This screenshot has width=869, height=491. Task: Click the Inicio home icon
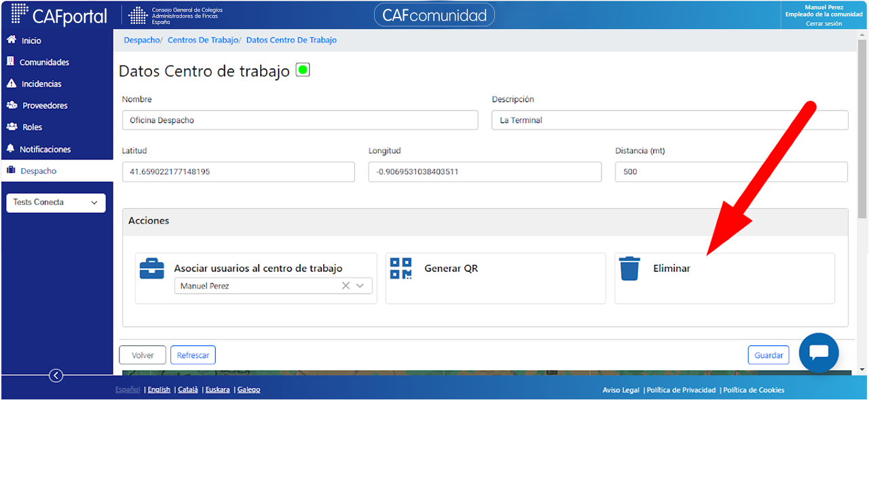[x=11, y=40]
